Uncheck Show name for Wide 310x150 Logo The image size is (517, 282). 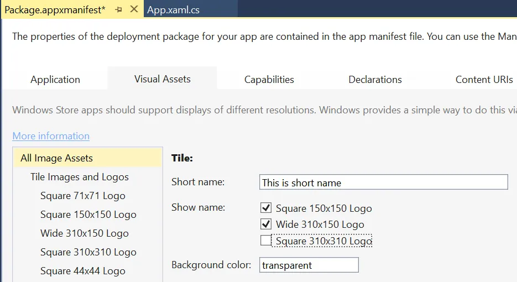(x=267, y=224)
